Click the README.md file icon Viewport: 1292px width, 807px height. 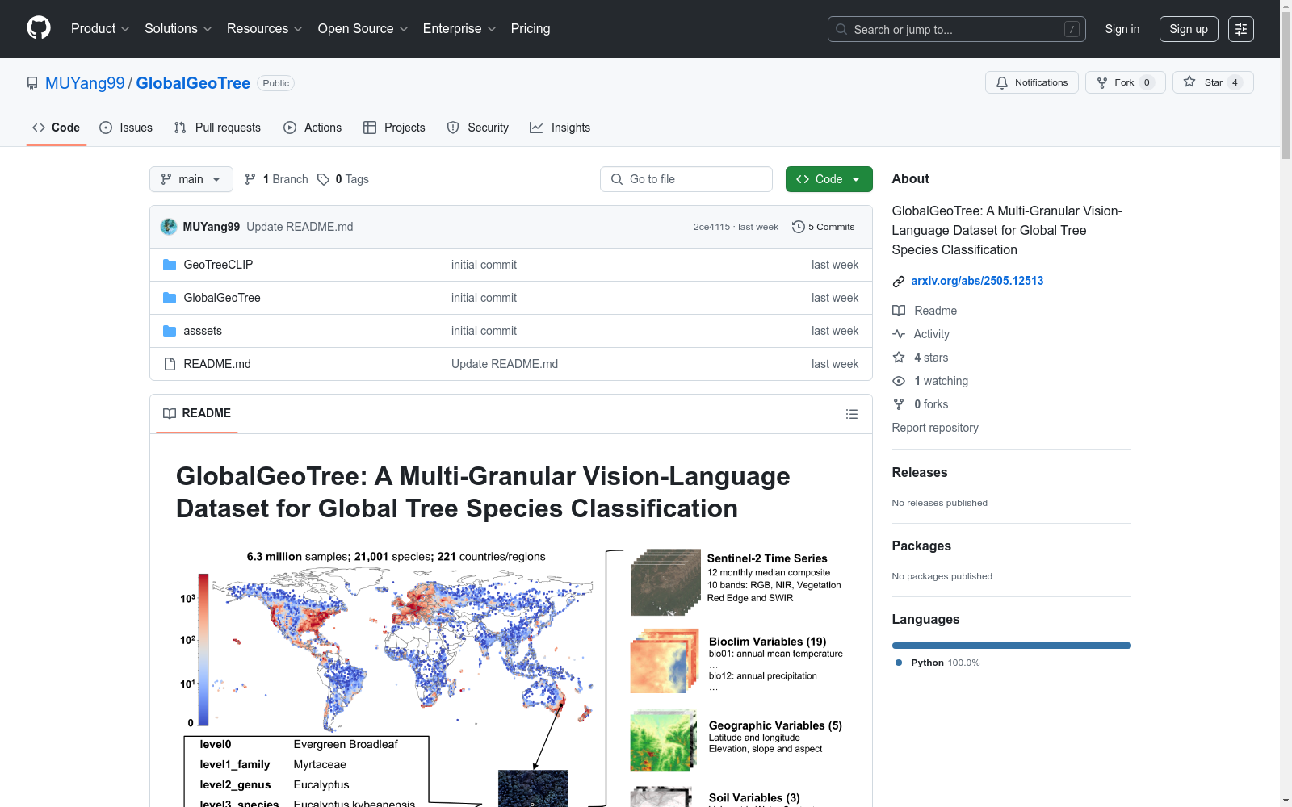[x=170, y=364]
